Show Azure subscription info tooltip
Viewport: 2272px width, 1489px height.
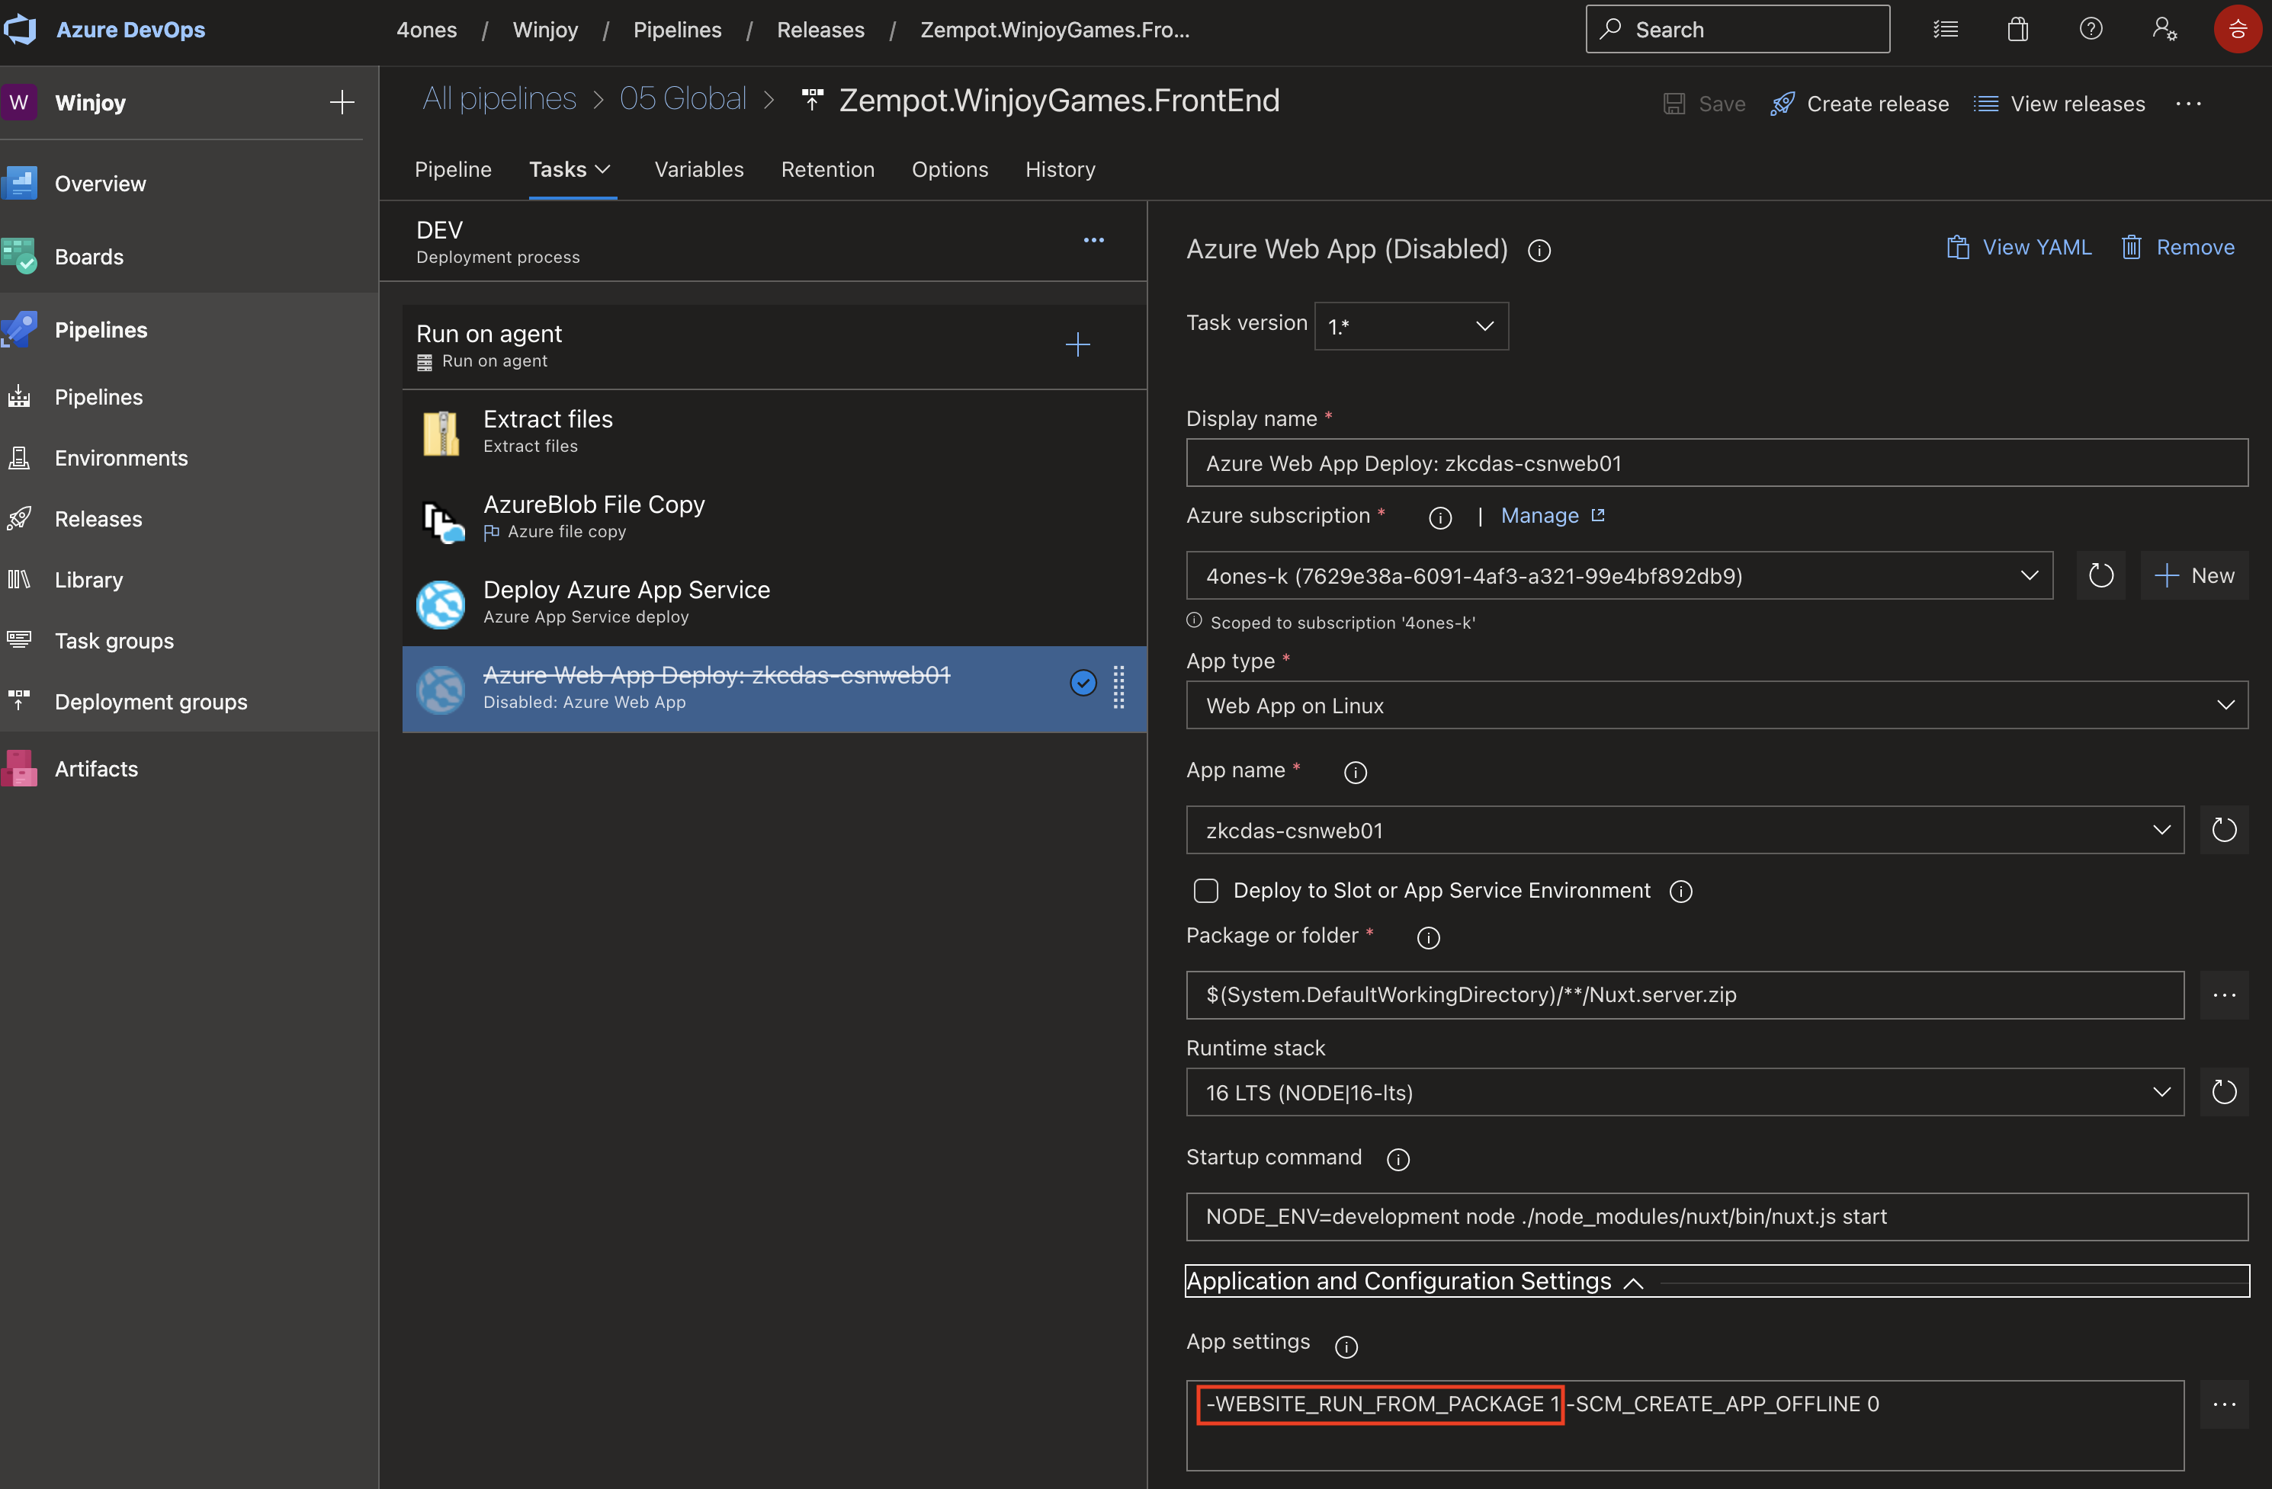(1439, 517)
